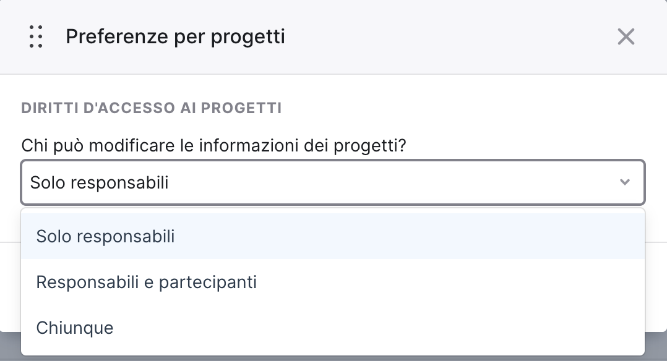The image size is (667, 361).
Task: Click the Solo responsabili combo box field
Action: coord(333,182)
